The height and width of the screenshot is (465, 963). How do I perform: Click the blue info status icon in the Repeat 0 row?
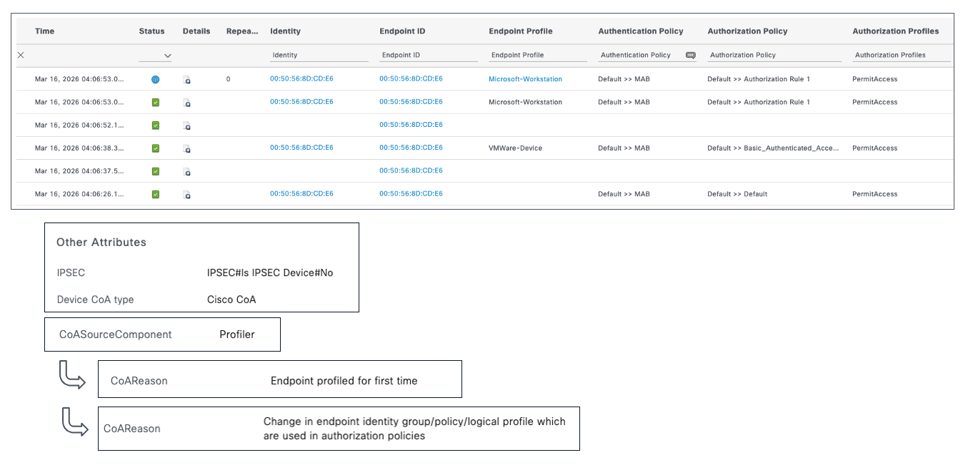point(155,80)
